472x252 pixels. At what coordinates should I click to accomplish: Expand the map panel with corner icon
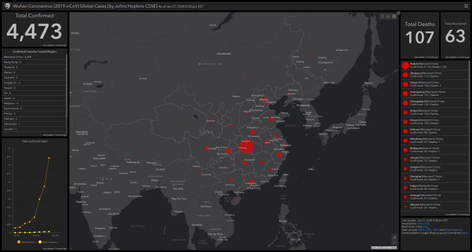click(398, 13)
